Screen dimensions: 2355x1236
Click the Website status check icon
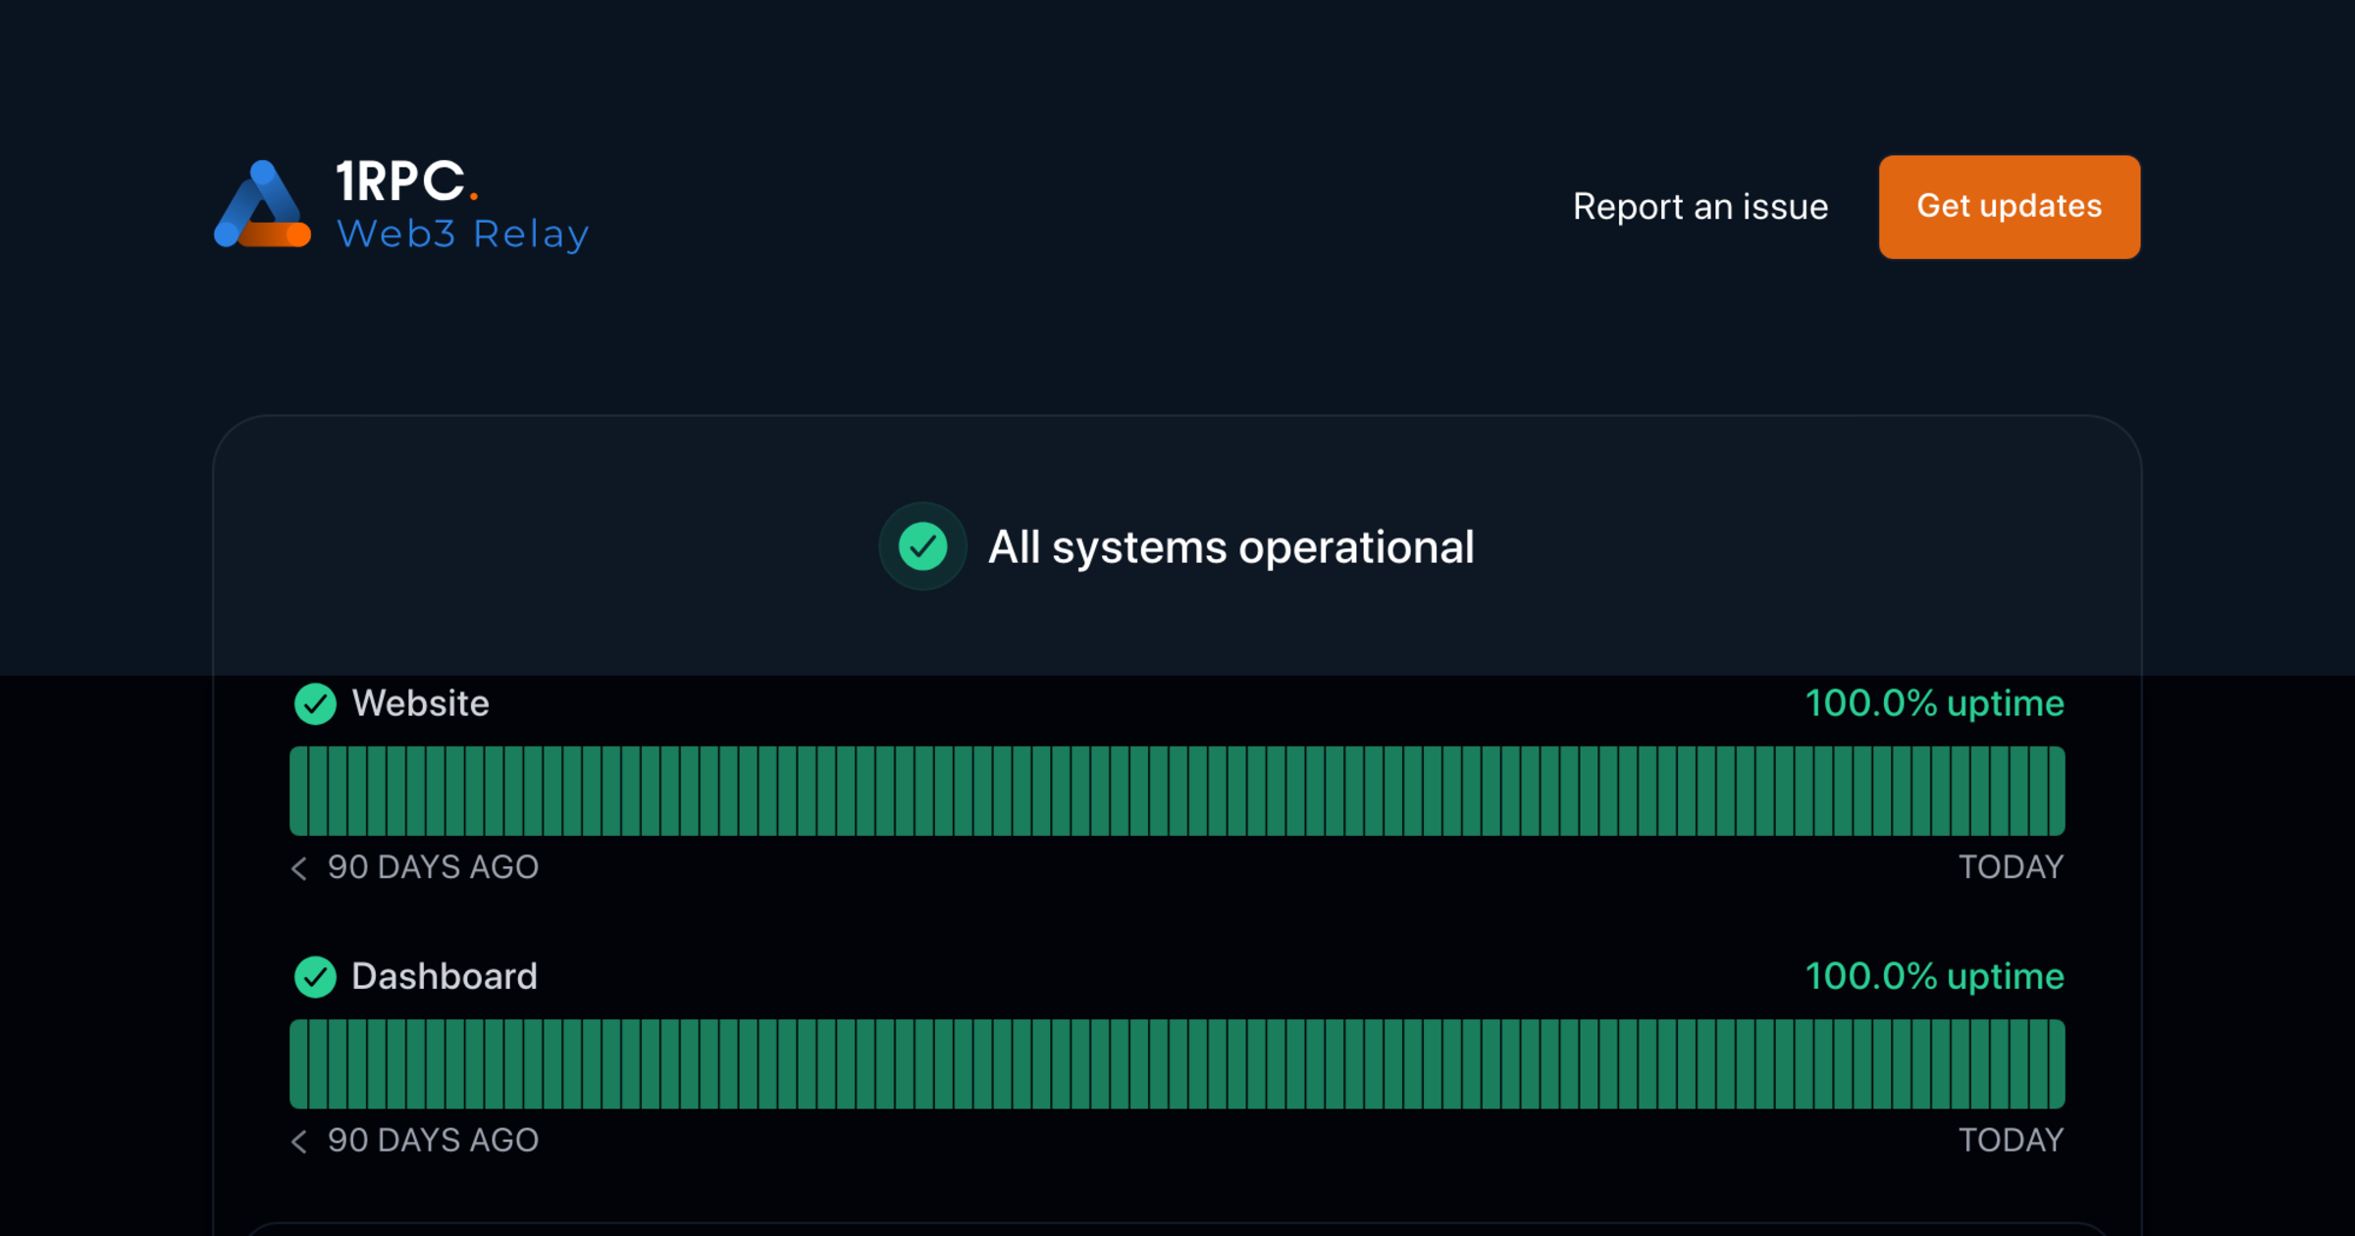point(315,703)
